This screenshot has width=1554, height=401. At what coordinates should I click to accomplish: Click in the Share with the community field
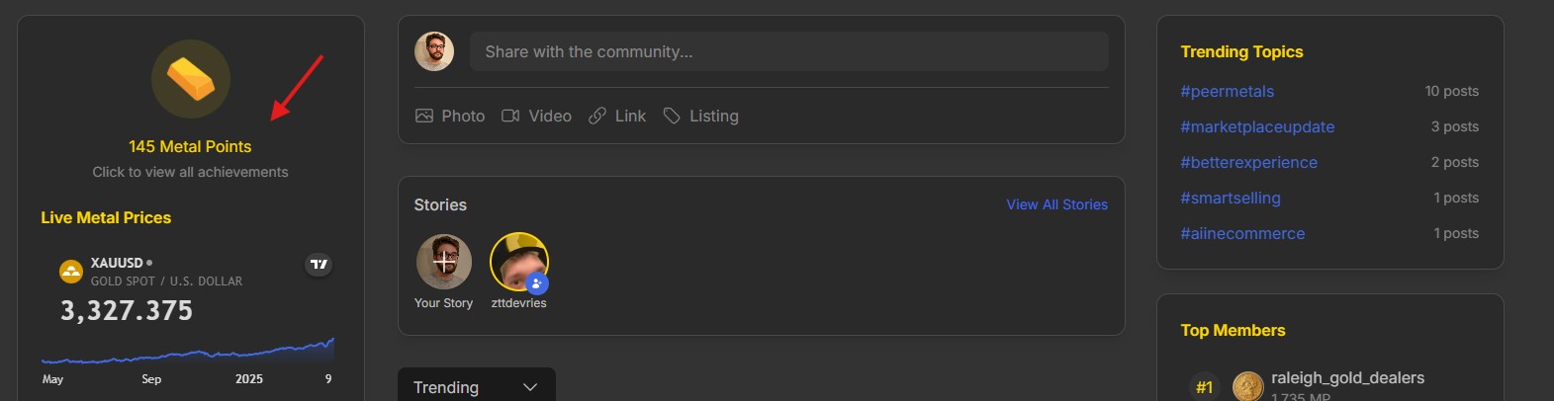coord(789,51)
